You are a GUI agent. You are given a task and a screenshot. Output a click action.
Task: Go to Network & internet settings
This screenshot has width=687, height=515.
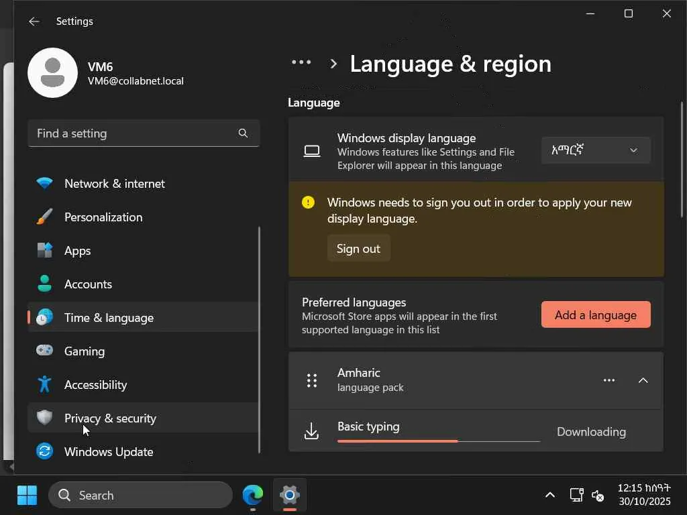pos(143,184)
